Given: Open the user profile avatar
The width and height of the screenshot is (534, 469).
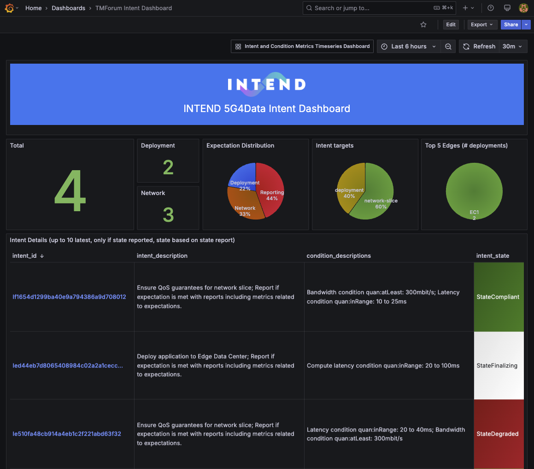Looking at the screenshot, I should coord(523,8).
